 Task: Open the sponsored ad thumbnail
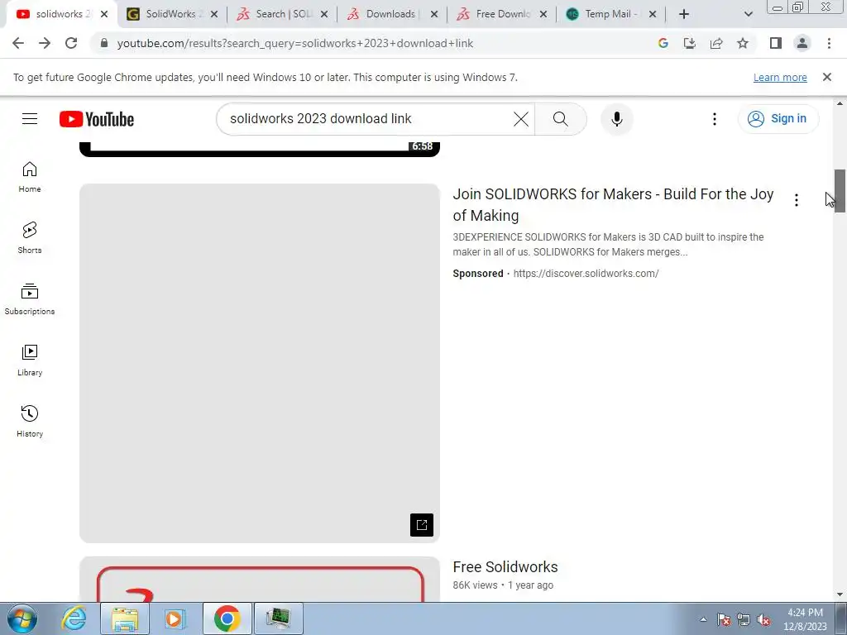pyautogui.click(x=259, y=363)
